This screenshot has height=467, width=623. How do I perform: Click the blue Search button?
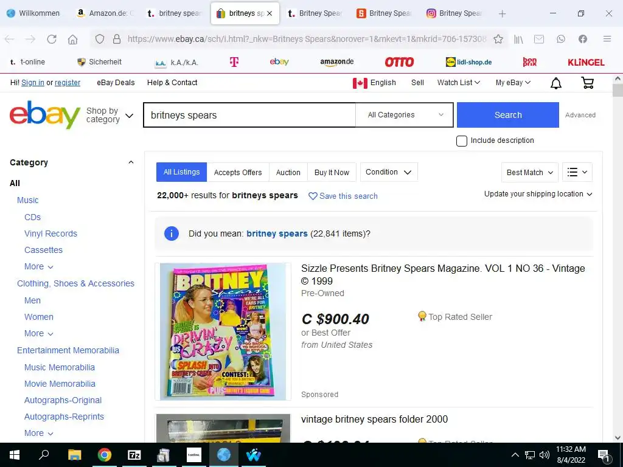(508, 115)
